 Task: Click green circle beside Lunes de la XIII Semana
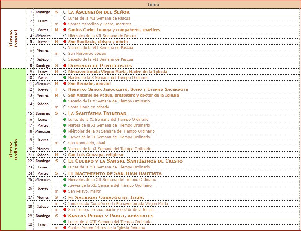(x=65, y=222)
